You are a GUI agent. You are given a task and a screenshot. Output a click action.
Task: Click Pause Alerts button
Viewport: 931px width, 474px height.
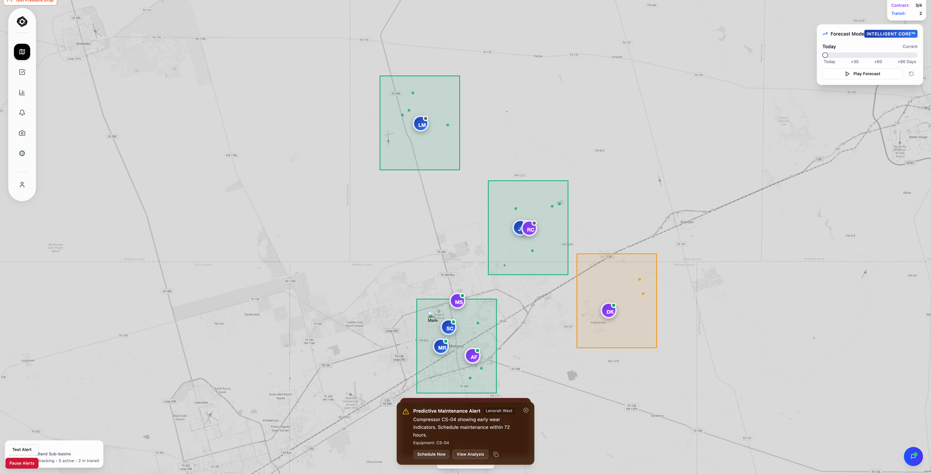pos(22,463)
